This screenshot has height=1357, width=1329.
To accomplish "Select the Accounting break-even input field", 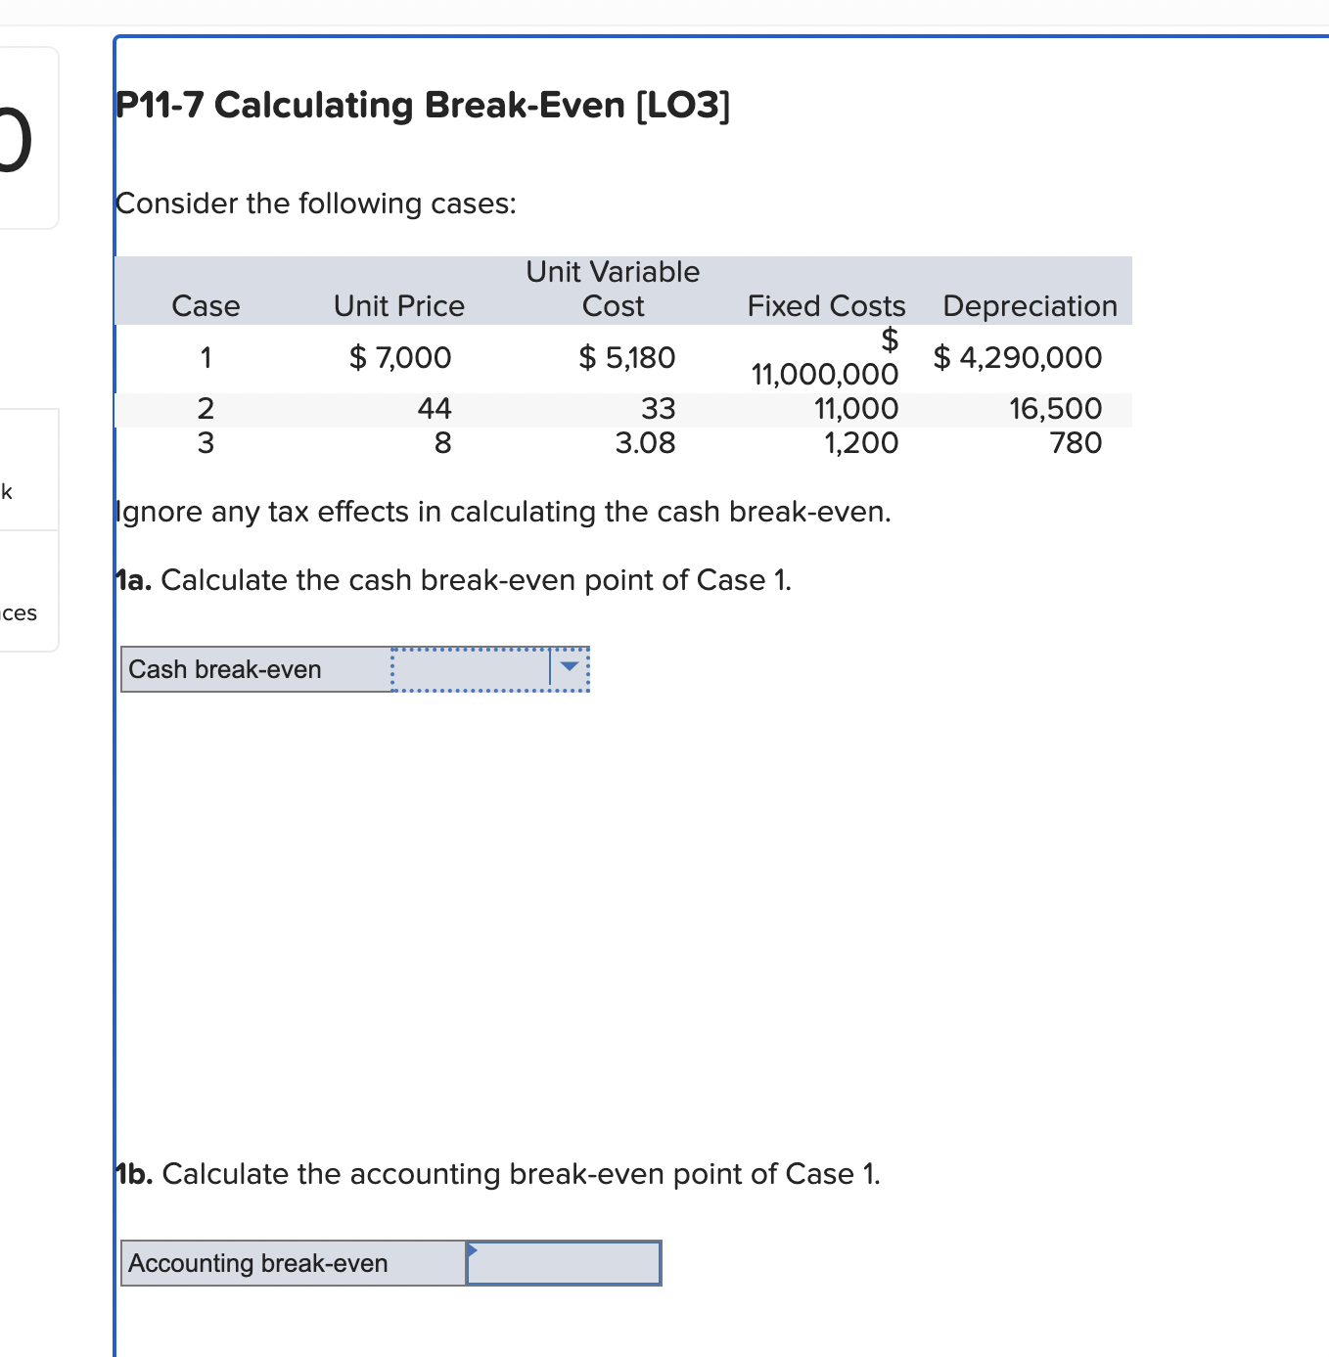I will point(563,1263).
